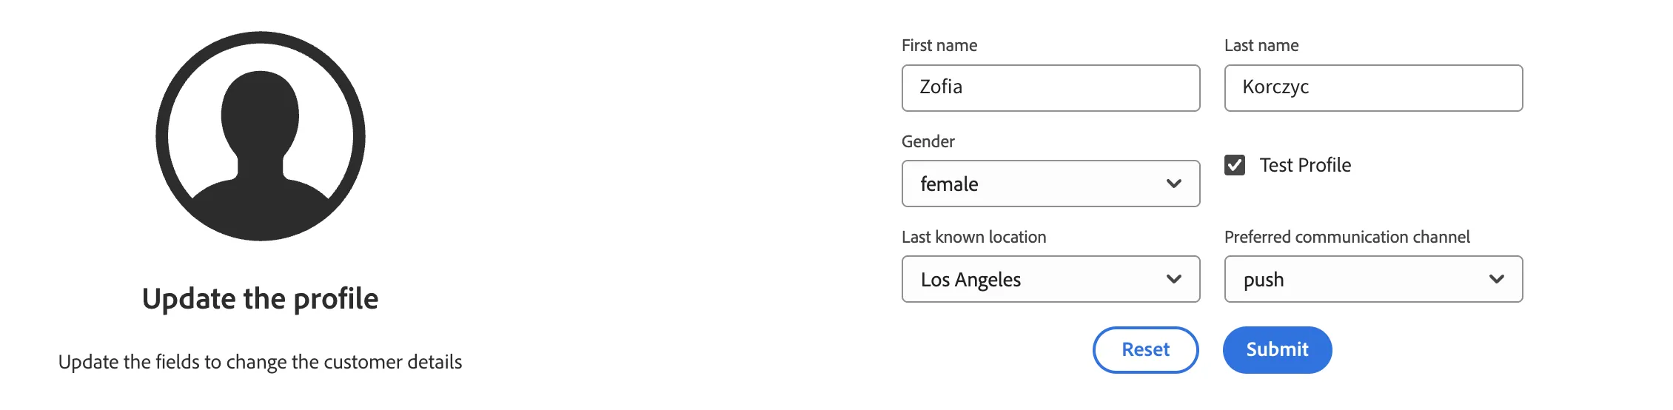Open the Preferred communication channel dropdown
1673x410 pixels.
(1373, 279)
